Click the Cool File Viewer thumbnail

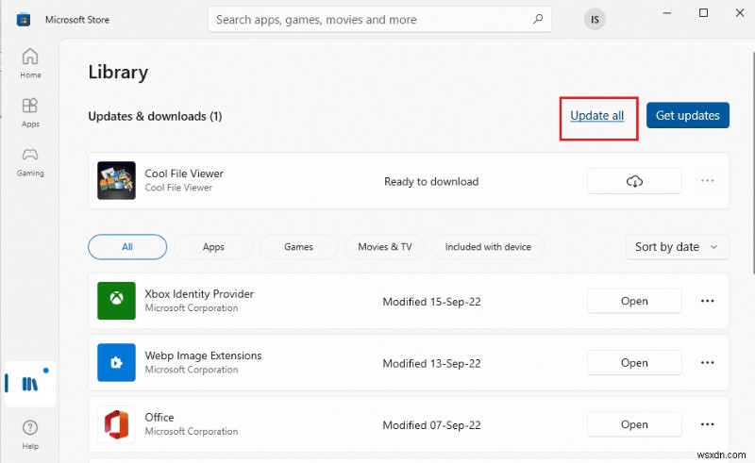point(116,180)
